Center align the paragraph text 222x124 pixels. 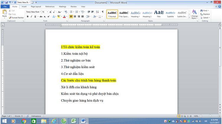click(x=75, y=16)
